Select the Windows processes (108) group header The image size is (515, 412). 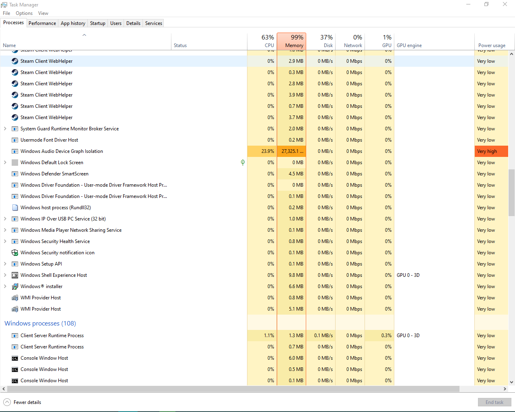tap(40, 323)
